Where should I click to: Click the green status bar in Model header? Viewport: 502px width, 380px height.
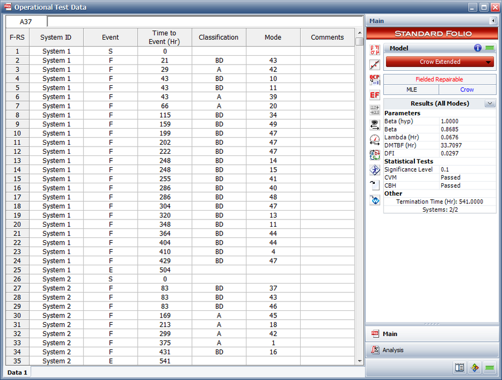pyautogui.click(x=490, y=48)
